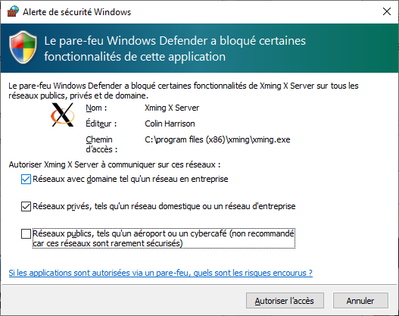Click the "Xming X Server" name value

[172, 108]
